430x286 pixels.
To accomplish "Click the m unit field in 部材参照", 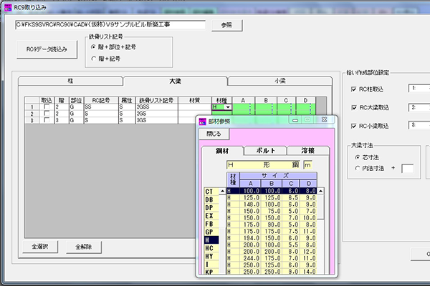I will click(x=307, y=165).
